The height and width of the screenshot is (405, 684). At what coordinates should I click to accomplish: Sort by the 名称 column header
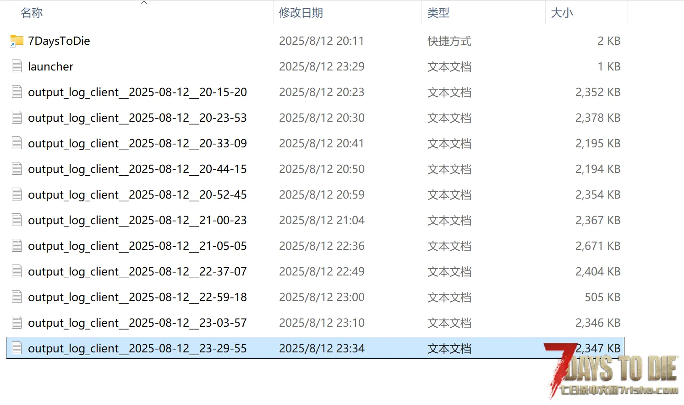click(x=32, y=13)
